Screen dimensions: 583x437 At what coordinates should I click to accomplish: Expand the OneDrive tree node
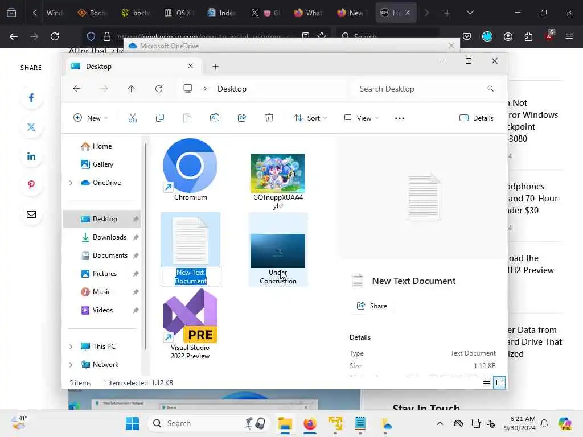pos(71,183)
